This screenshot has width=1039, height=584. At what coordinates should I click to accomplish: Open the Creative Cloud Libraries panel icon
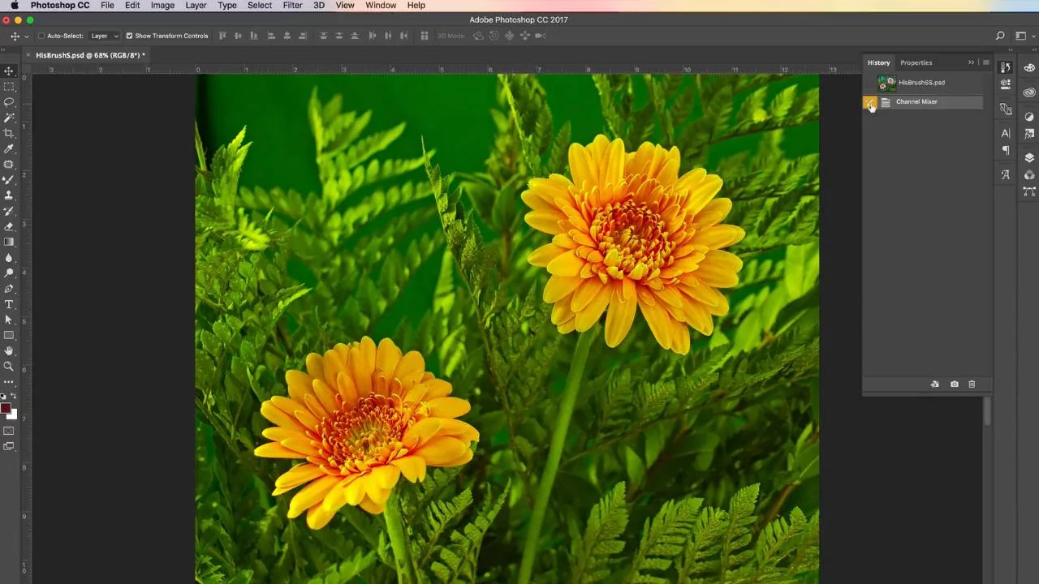[1029, 92]
